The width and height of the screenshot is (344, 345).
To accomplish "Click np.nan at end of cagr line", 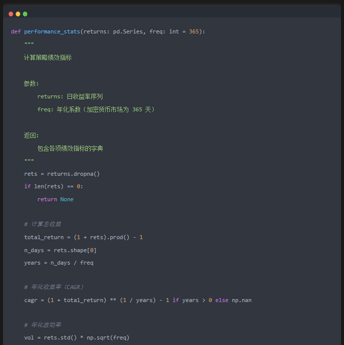I will pos(242,301).
